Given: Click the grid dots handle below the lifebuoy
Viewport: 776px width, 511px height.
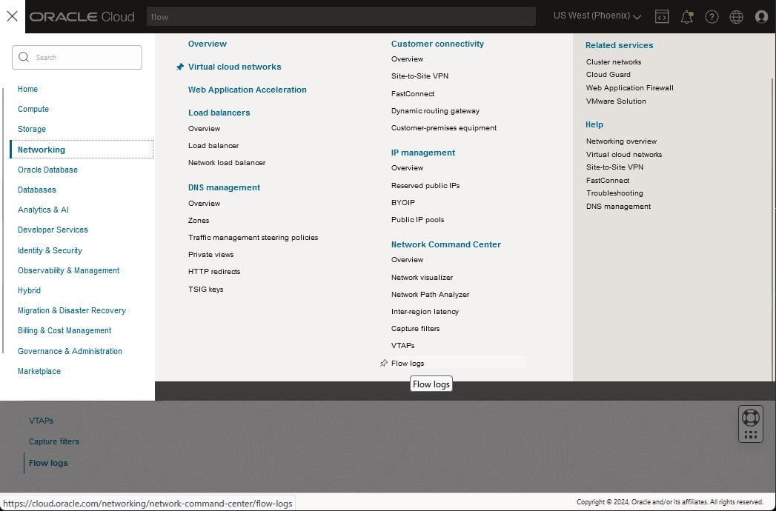Looking at the screenshot, I should coord(750,435).
